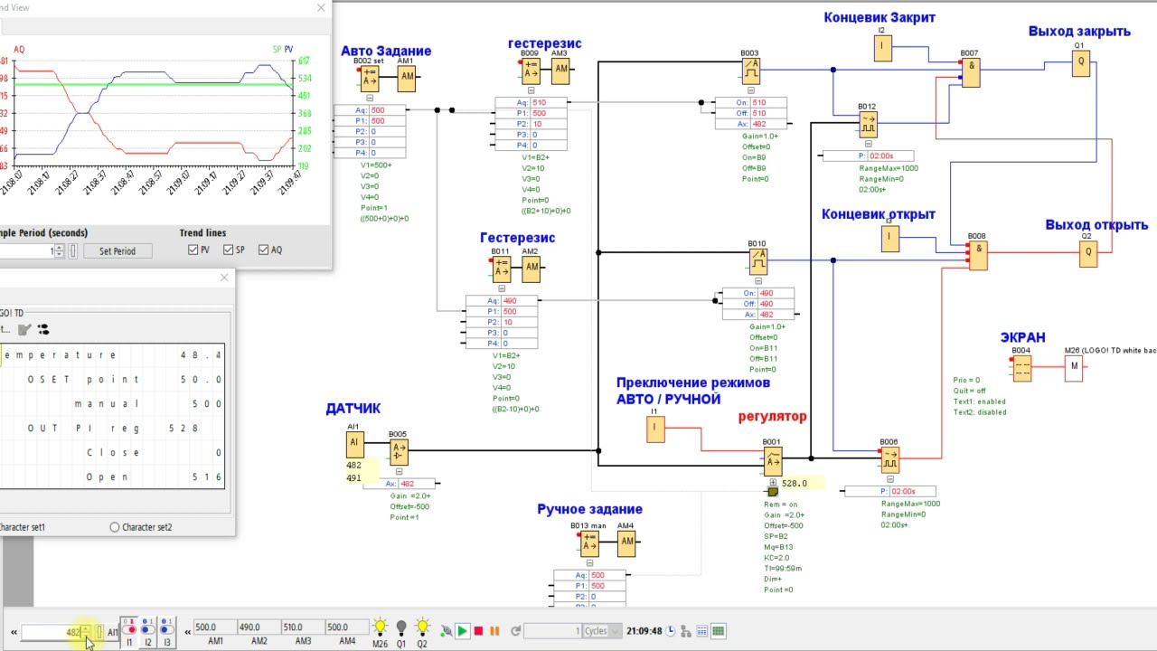The image size is (1157, 651).
Task: Toggle input switch I1 in simulation bar
Action: tap(129, 630)
